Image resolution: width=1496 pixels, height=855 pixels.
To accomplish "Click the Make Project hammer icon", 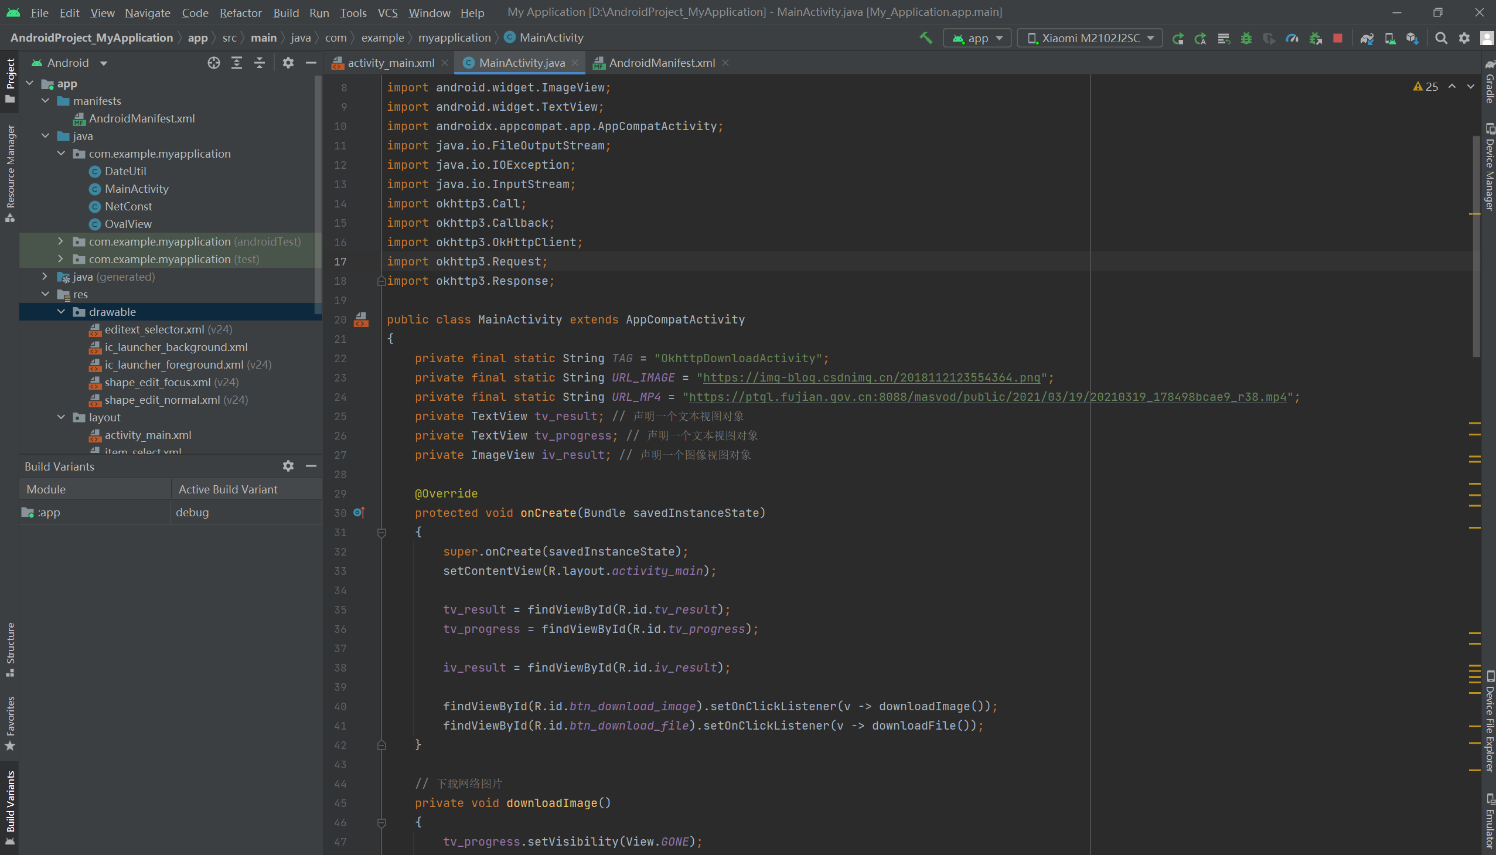I will click(926, 38).
